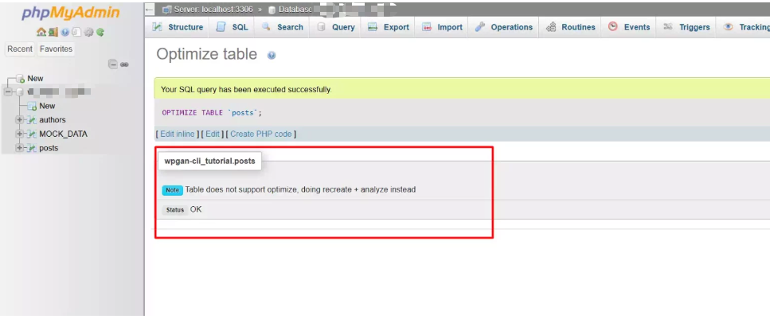Open the Events tab
The width and height of the screenshot is (770, 319).
[629, 28]
